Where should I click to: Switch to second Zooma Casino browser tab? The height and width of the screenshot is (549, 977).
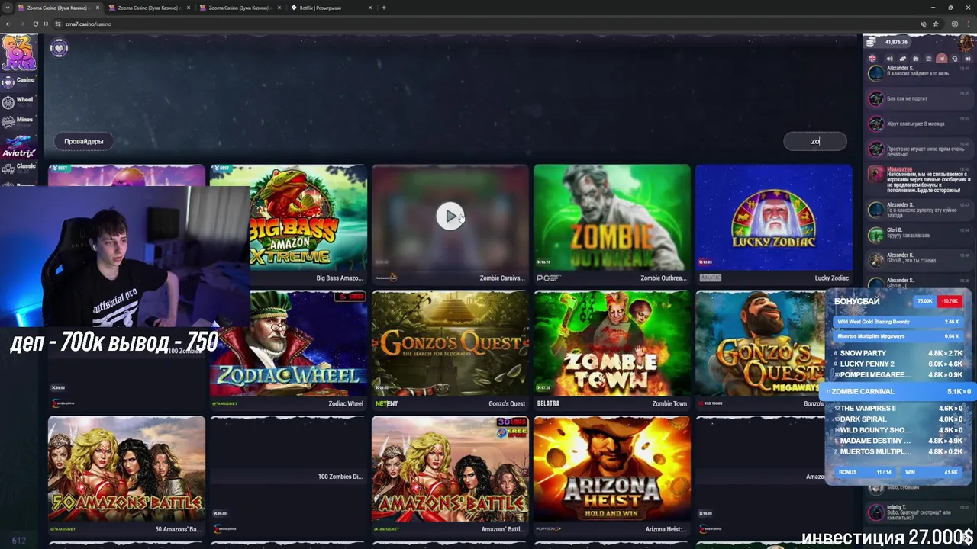pyautogui.click(x=149, y=8)
